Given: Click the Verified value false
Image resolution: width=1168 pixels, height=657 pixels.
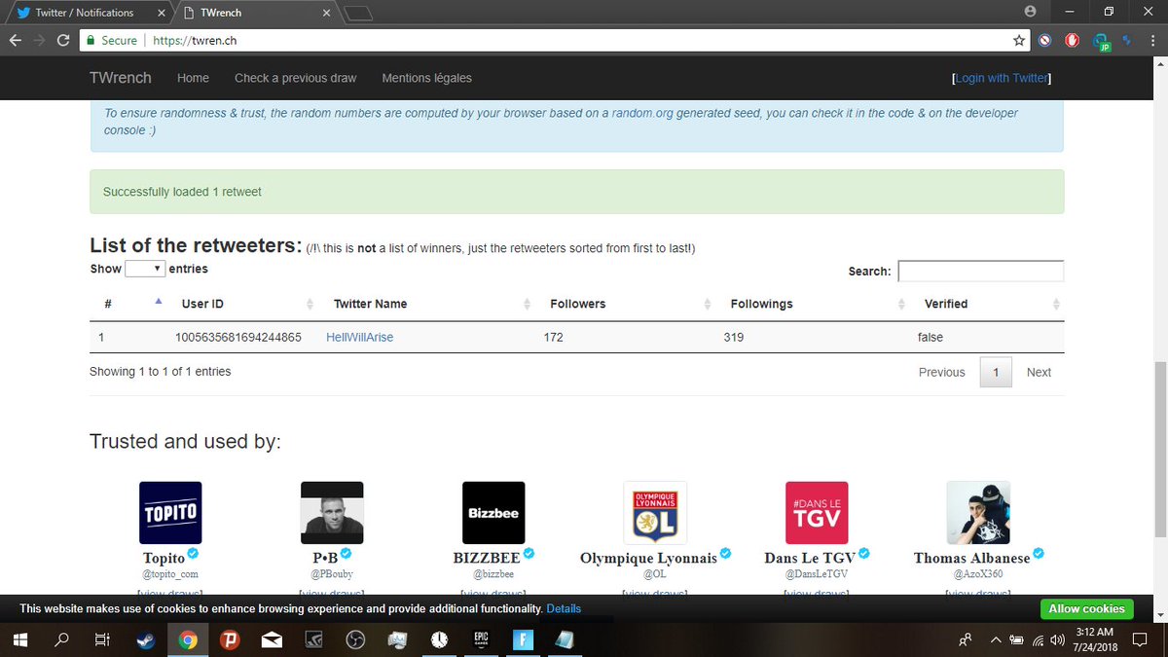Looking at the screenshot, I should coord(930,338).
